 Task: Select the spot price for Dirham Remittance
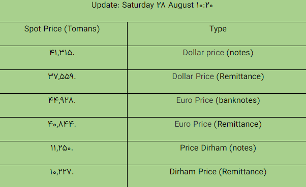click(x=62, y=172)
